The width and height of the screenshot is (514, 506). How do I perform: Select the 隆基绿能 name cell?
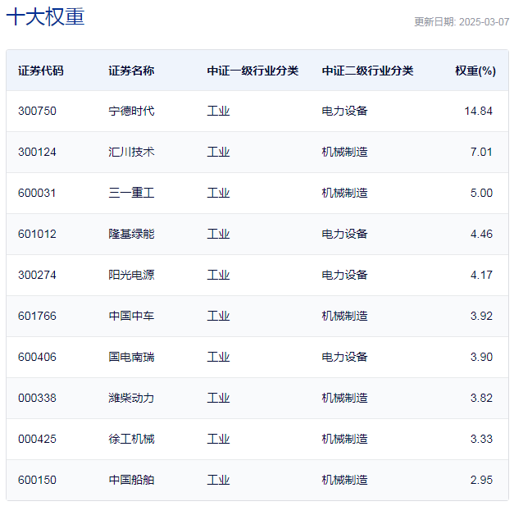(131, 234)
